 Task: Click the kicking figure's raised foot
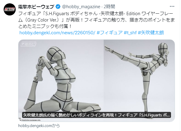108,49
